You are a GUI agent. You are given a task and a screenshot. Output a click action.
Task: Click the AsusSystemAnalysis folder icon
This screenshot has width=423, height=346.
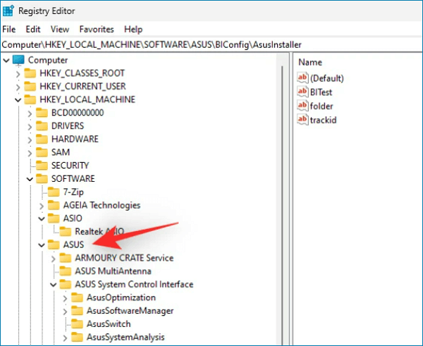pyautogui.click(x=78, y=338)
